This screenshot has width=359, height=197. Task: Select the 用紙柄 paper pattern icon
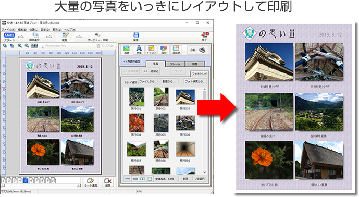pos(176,50)
